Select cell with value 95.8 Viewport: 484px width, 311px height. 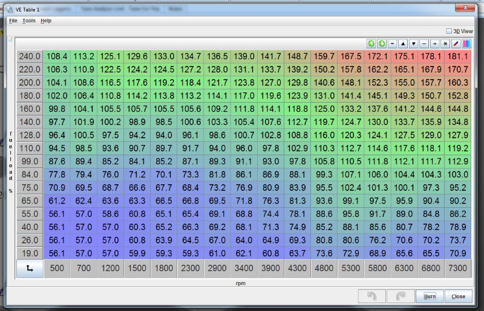click(351, 214)
